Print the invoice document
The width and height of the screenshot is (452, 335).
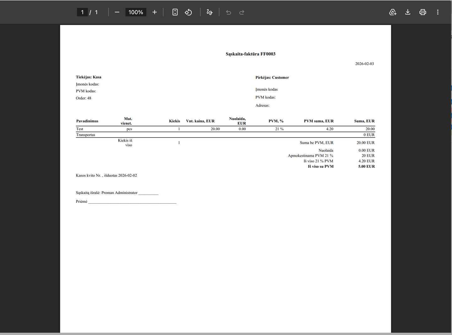click(x=423, y=12)
